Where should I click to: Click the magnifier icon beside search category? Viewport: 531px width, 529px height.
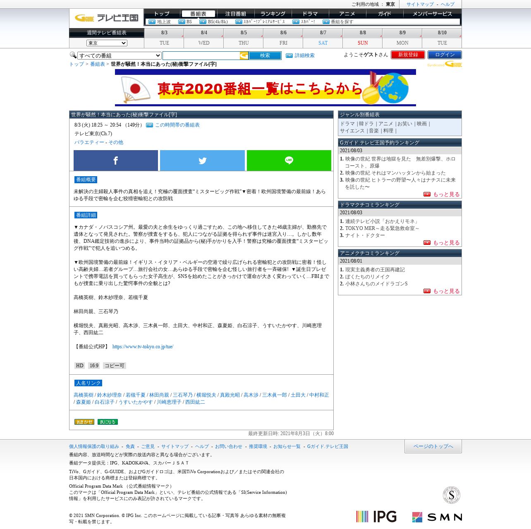[73, 55]
